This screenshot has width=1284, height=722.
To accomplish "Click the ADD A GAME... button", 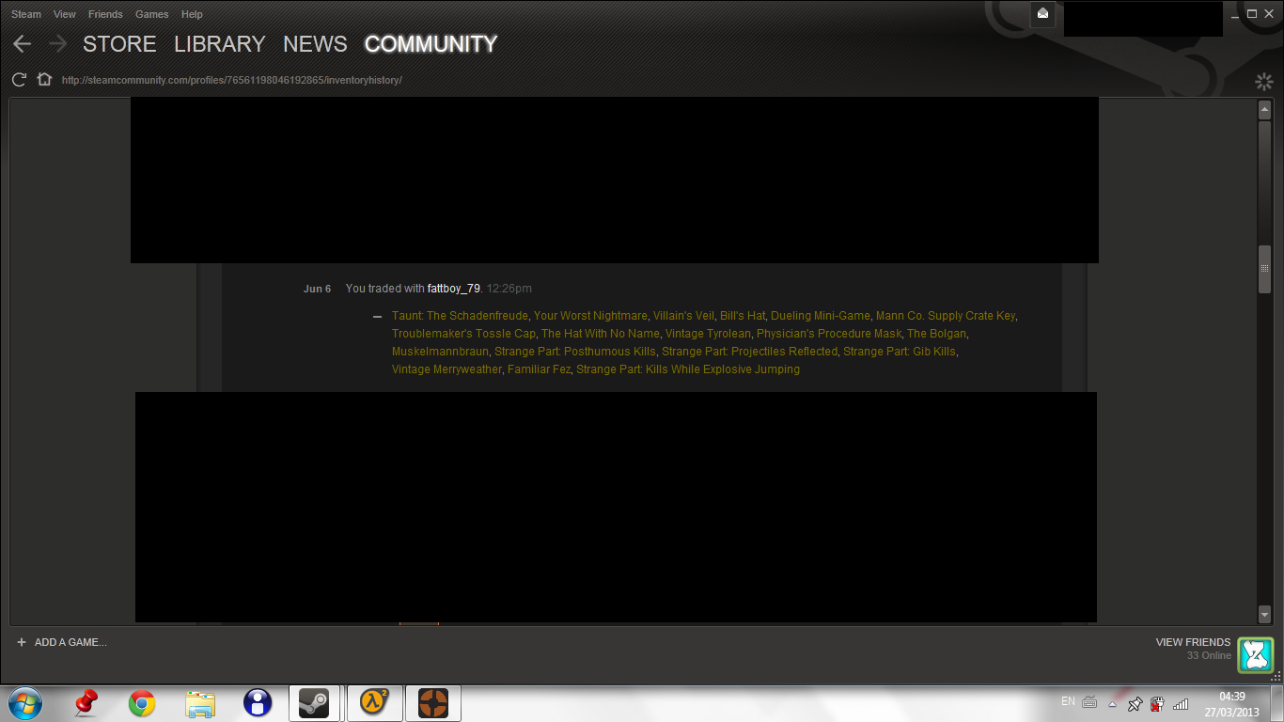I will [70, 642].
